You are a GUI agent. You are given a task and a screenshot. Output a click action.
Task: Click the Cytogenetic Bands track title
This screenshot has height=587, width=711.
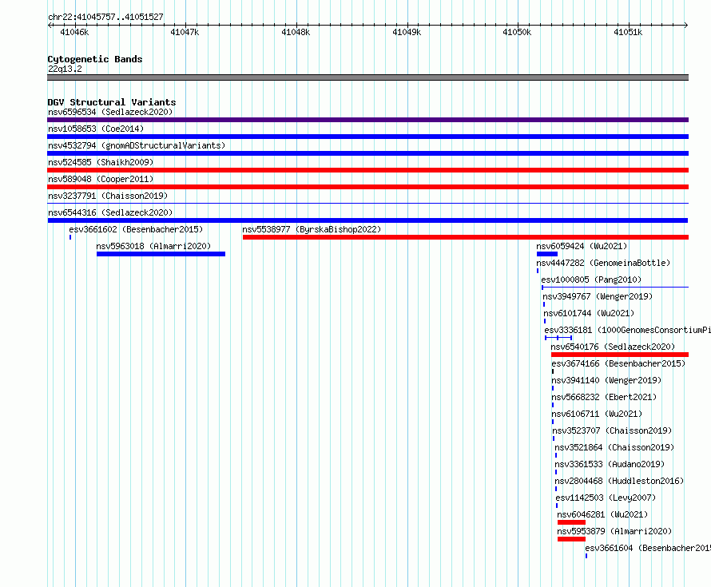point(95,59)
